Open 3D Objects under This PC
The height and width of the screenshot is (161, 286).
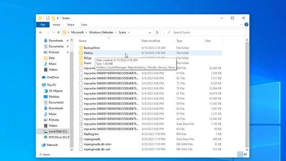55,91
